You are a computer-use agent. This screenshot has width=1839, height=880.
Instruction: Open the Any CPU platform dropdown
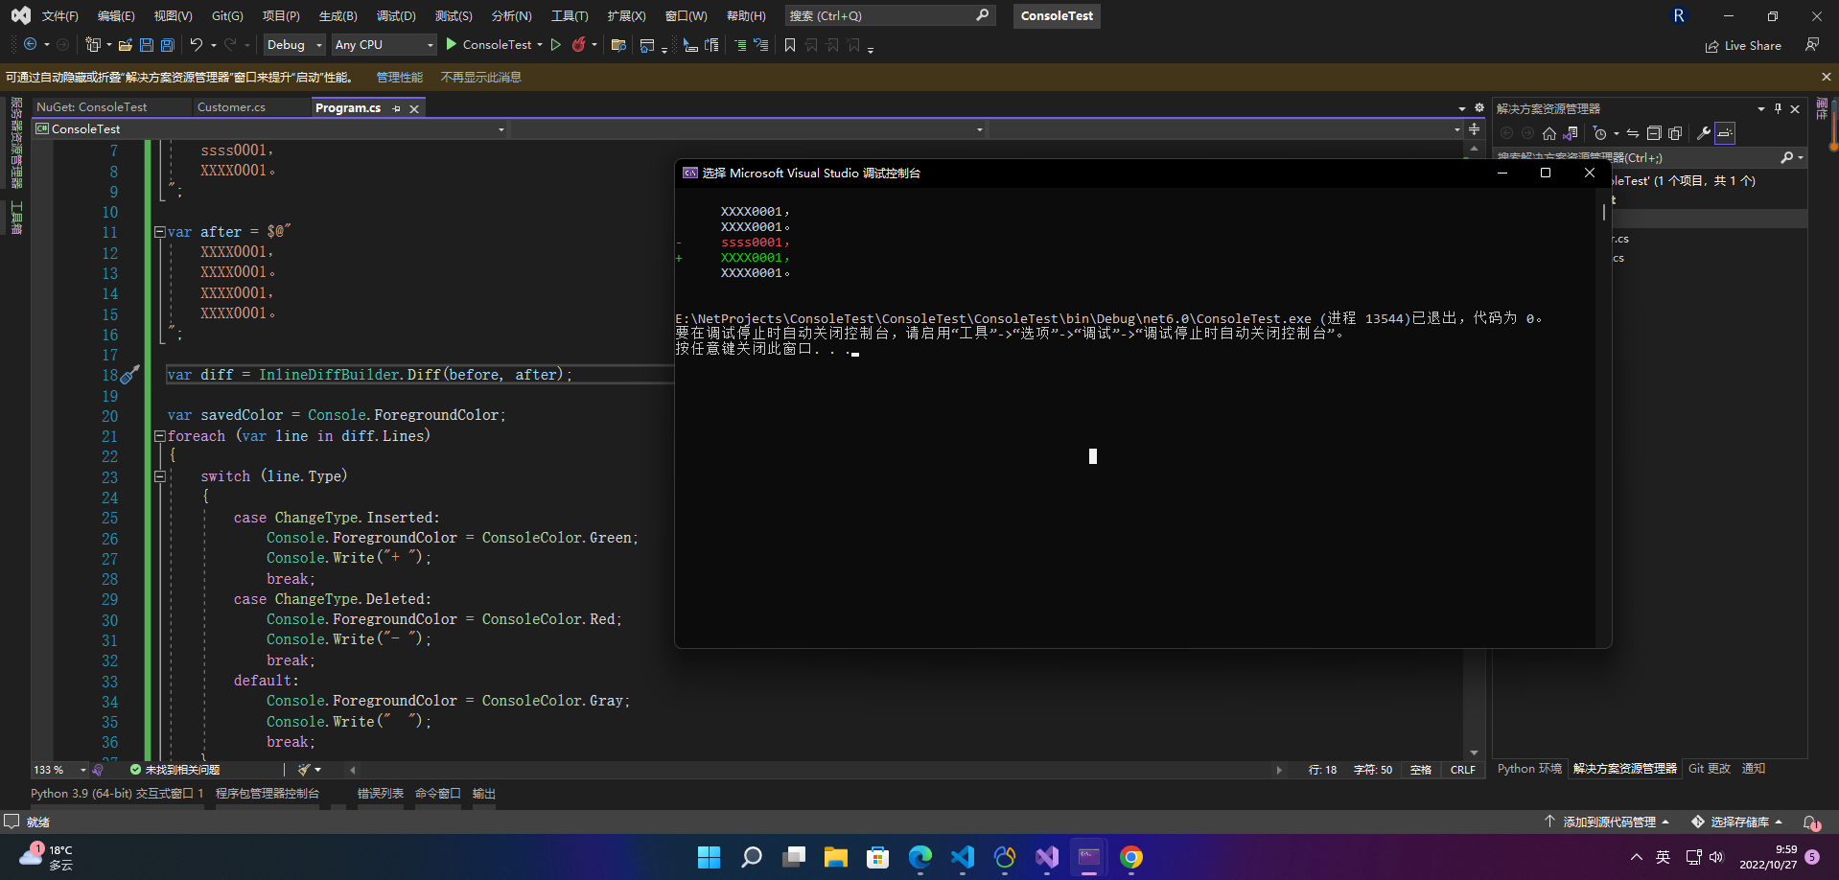384,44
